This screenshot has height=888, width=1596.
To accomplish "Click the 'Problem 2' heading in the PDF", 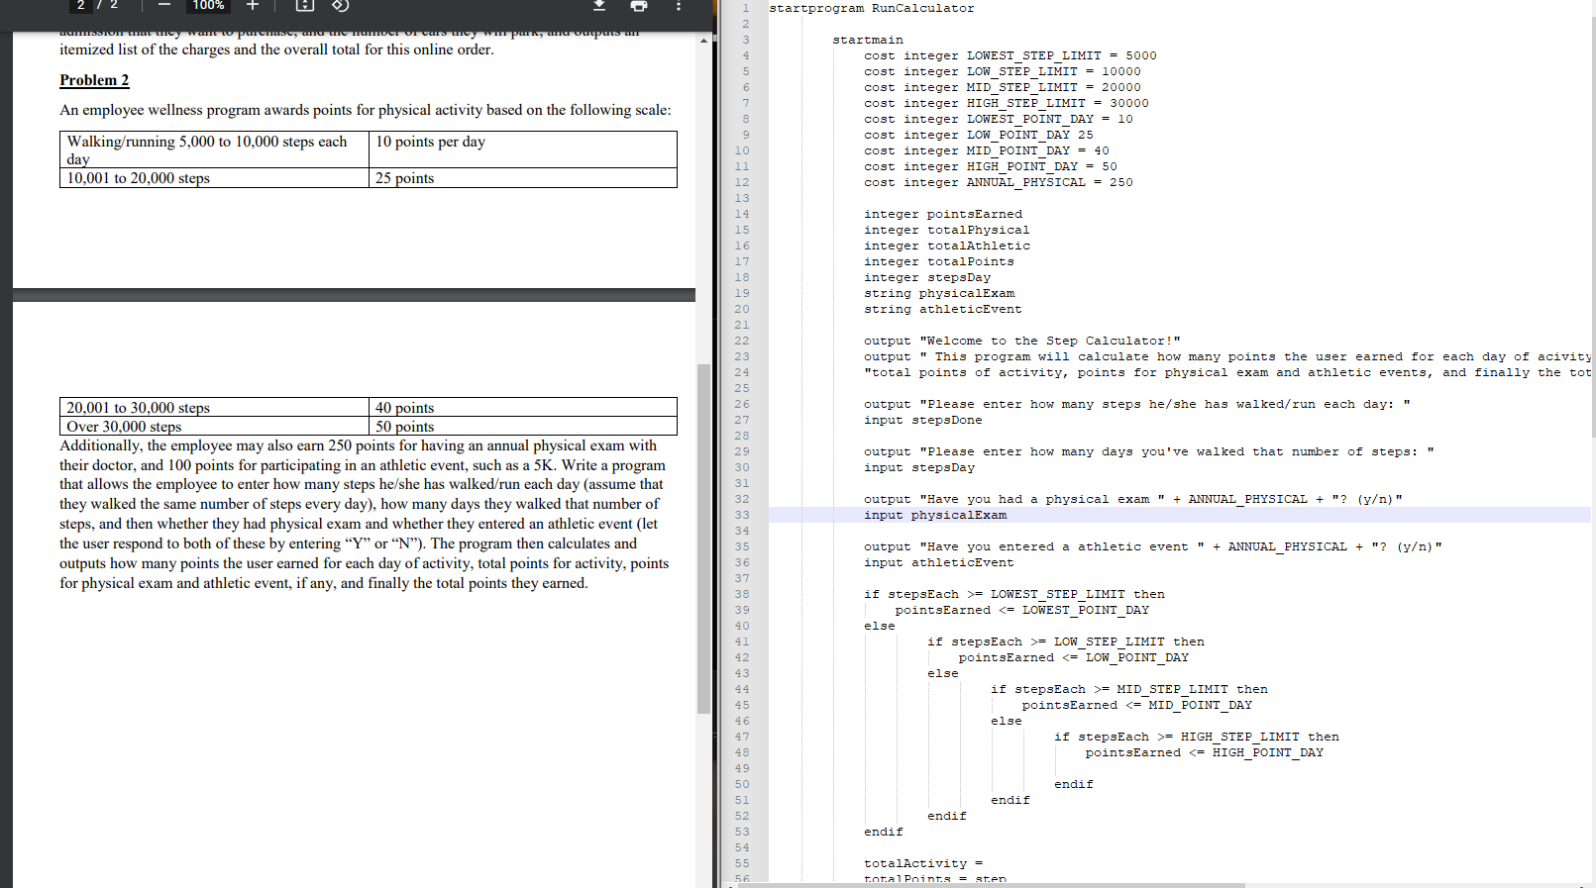I will 94,80.
